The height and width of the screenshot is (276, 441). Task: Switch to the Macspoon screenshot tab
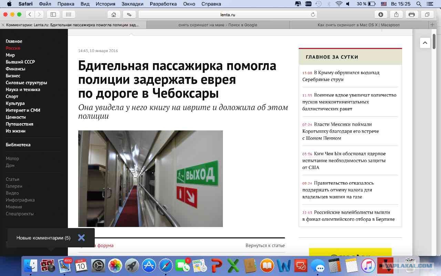coord(358,25)
